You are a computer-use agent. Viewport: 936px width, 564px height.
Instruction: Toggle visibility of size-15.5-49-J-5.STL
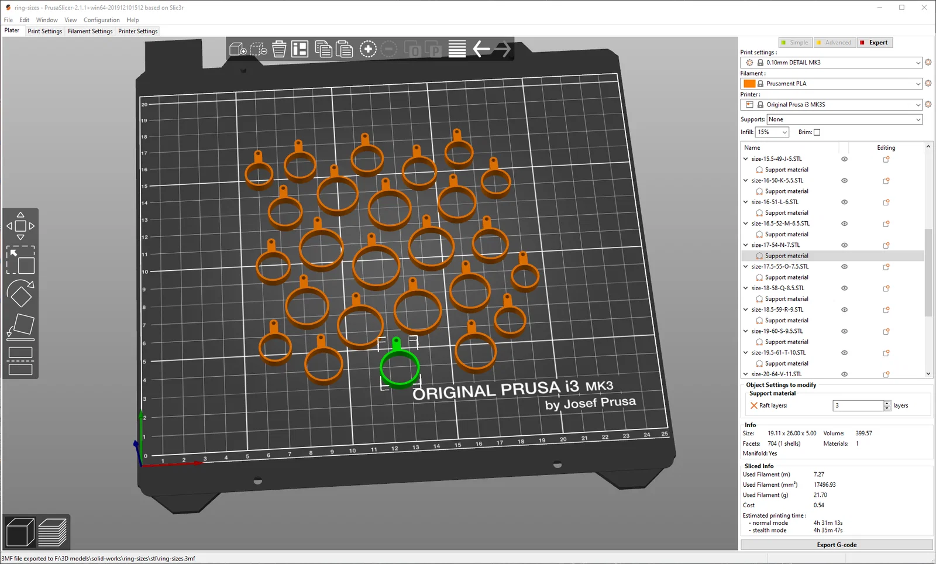(844, 159)
